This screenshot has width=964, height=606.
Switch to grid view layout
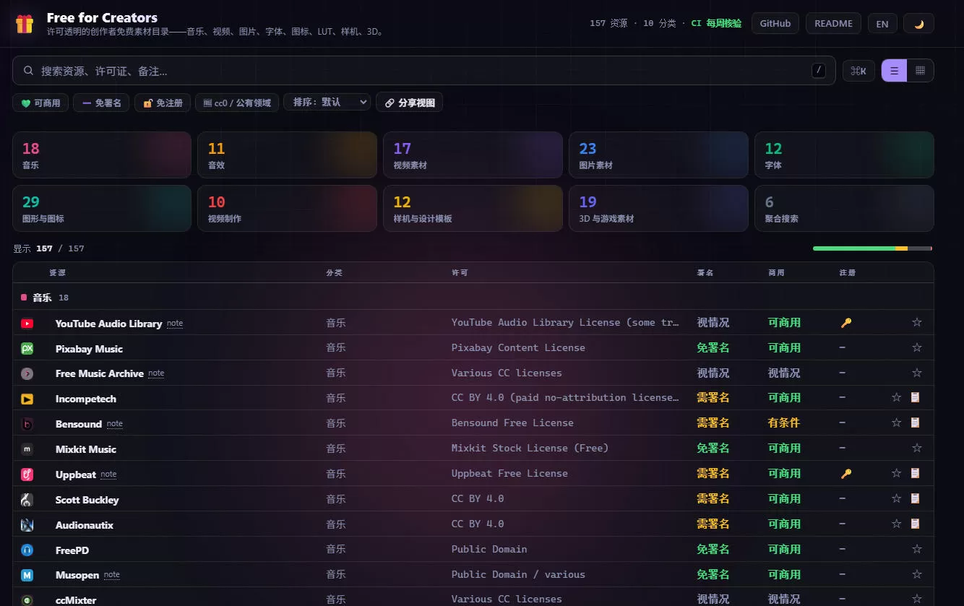pos(920,71)
